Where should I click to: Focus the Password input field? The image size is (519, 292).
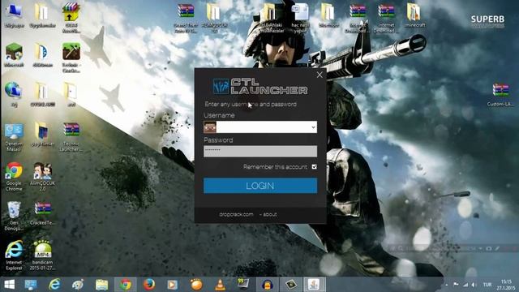click(x=260, y=151)
